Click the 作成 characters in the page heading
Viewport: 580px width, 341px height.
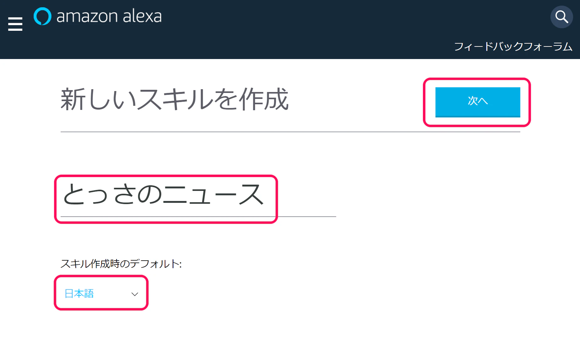(264, 99)
